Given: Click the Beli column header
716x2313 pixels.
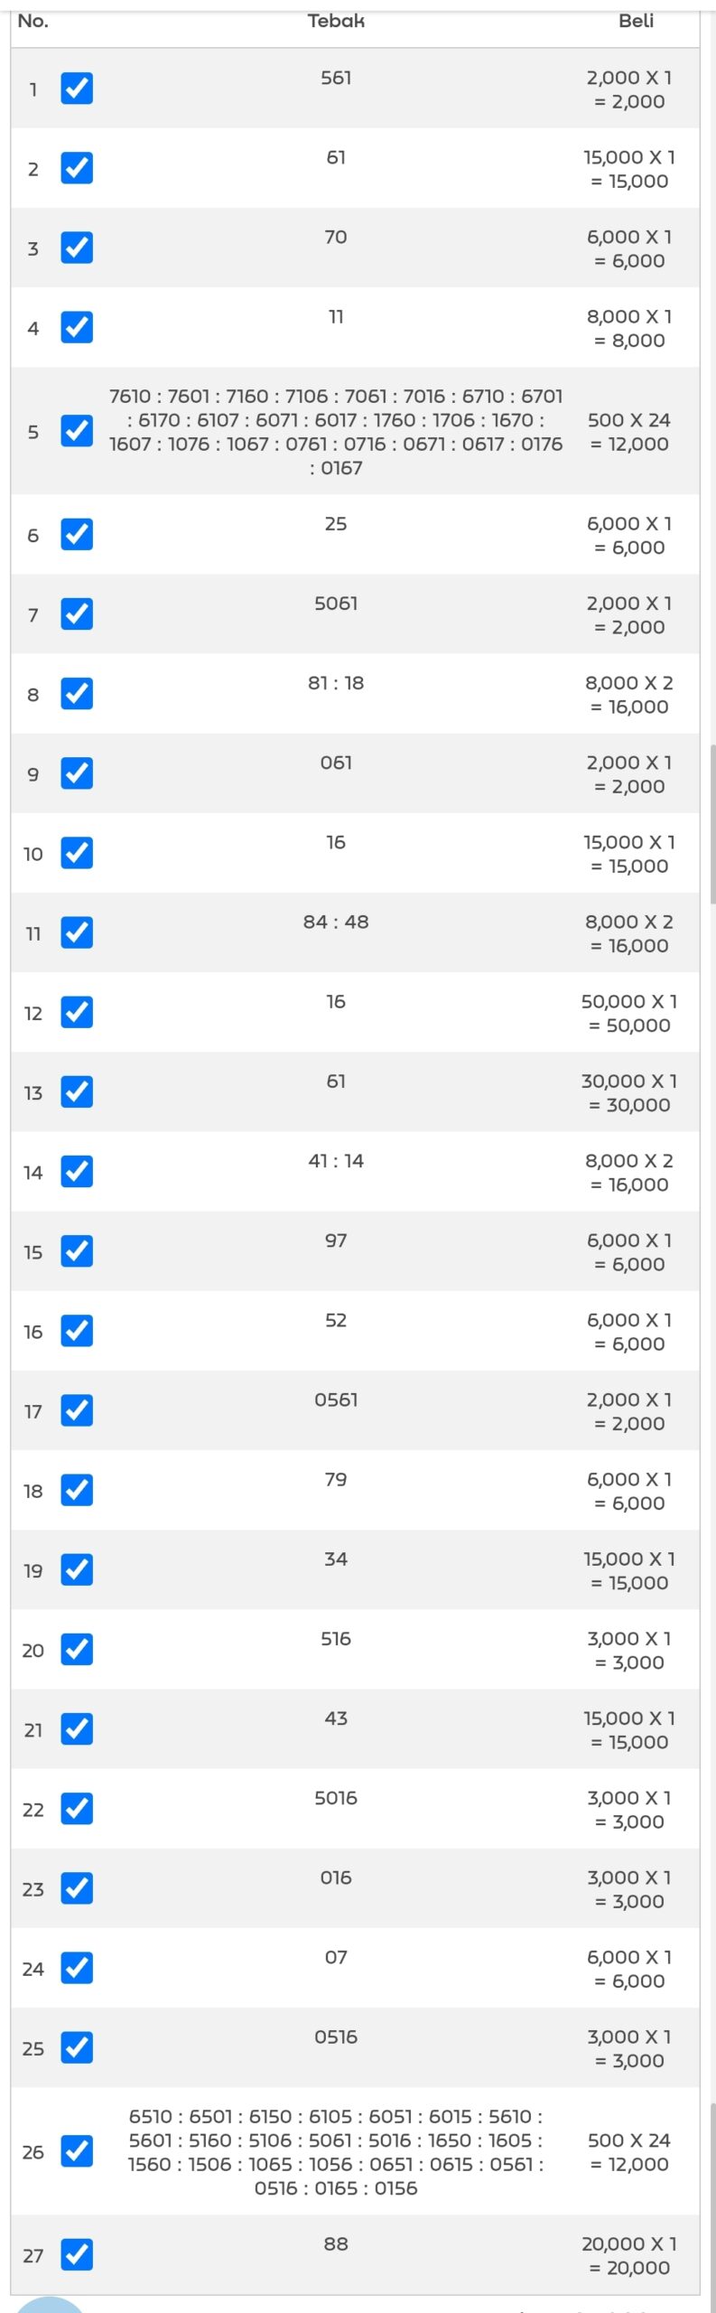Looking at the screenshot, I should click(x=636, y=22).
